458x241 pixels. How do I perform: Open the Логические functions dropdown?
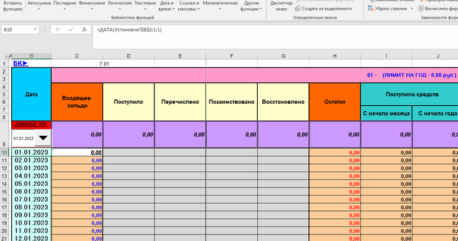[x=120, y=6]
